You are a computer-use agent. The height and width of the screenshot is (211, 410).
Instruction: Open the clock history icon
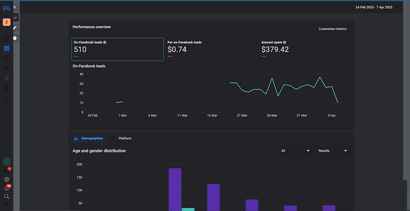pyautogui.click(x=15, y=38)
